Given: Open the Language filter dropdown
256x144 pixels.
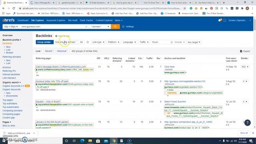Looking at the screenshot, I should pos(129,42).
